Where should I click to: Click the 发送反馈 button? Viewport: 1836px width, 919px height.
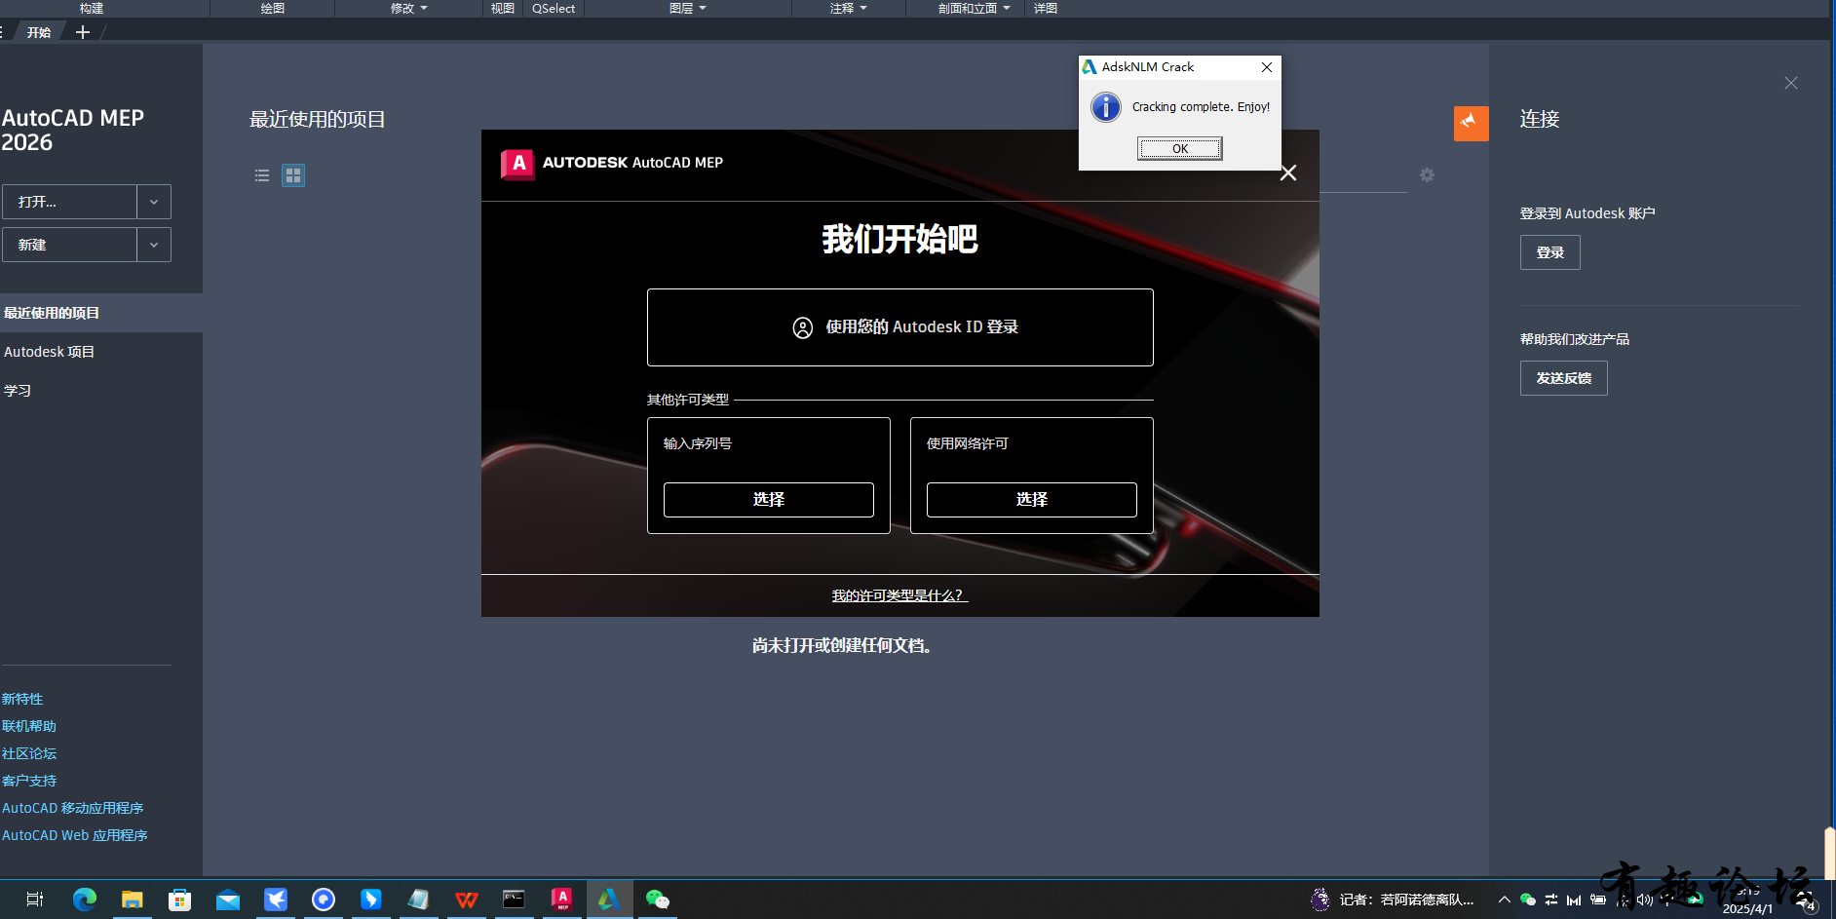pyautogui.click(x=1563, y=378)
